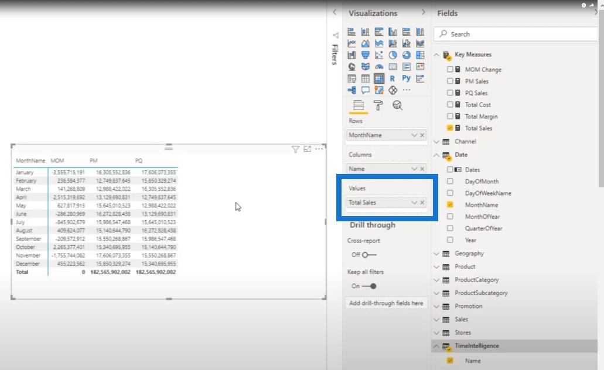Open the Fields well tab
Screen dimensions: 604x370
point(359,105)
